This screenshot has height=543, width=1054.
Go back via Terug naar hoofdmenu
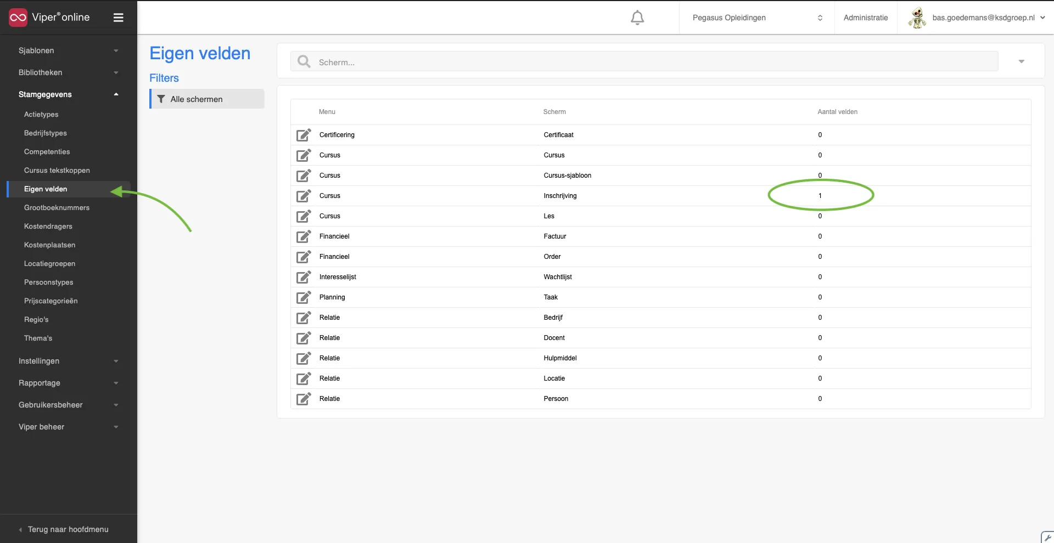[x=68, y=529]
